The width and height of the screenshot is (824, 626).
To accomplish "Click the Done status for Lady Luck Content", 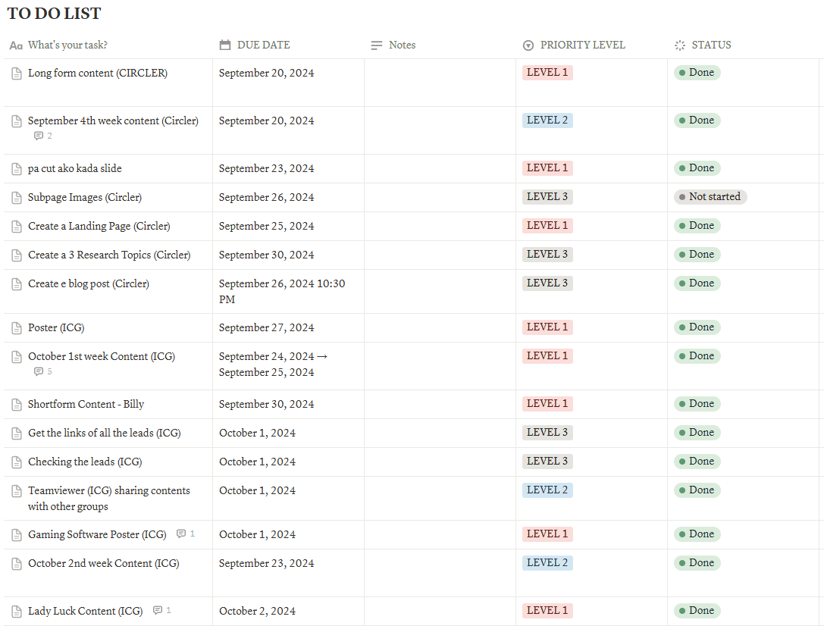I will coord(697,611).
